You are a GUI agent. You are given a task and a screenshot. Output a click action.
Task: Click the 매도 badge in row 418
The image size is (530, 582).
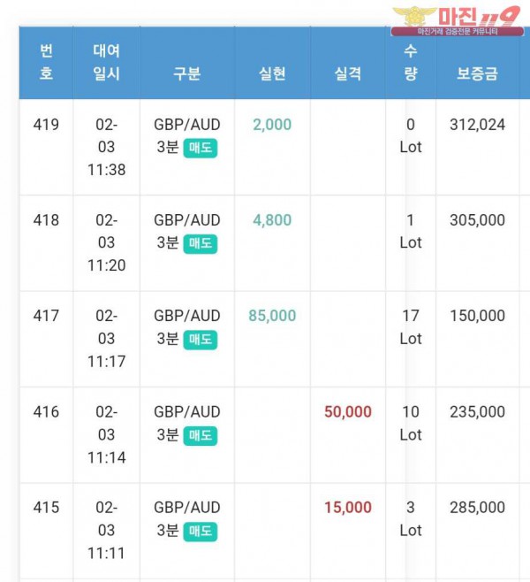pos(201,243)
